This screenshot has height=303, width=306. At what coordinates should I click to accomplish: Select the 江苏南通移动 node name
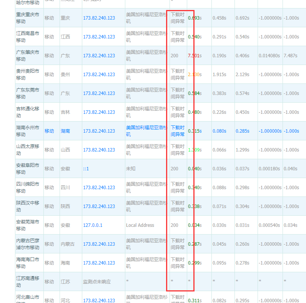click(x=28, y=282)
